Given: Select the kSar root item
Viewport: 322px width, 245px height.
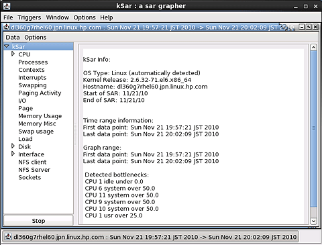Looking at the screenshot, I should click(18, 47).
